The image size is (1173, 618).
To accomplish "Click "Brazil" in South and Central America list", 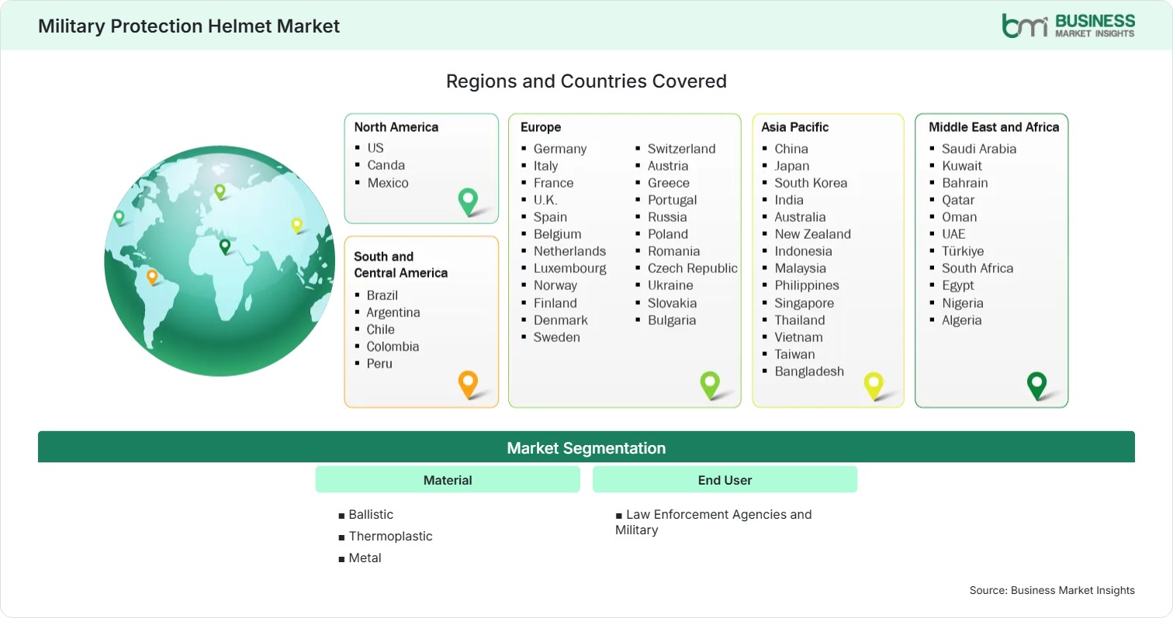I will click(x=382, y=295).
